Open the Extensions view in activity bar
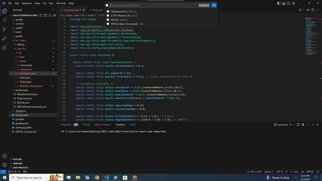Screen dimensions: 322x181 click(4, 48)
